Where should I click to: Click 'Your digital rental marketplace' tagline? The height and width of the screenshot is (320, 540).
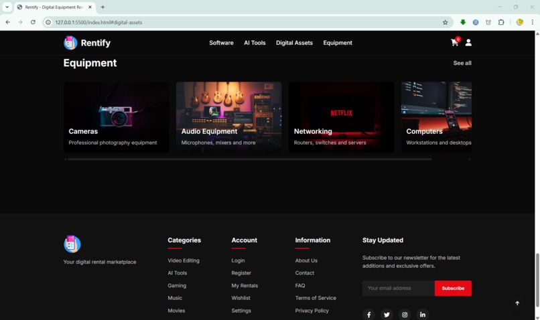coord(100,262)
